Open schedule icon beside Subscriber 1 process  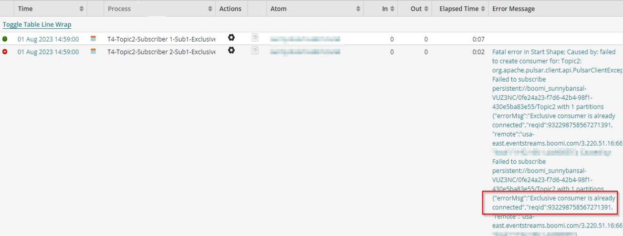coord(93,39)
